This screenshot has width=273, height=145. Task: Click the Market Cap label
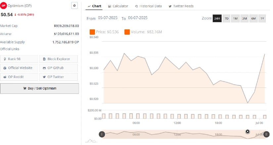pyautogui.click(x=9, y=26)
